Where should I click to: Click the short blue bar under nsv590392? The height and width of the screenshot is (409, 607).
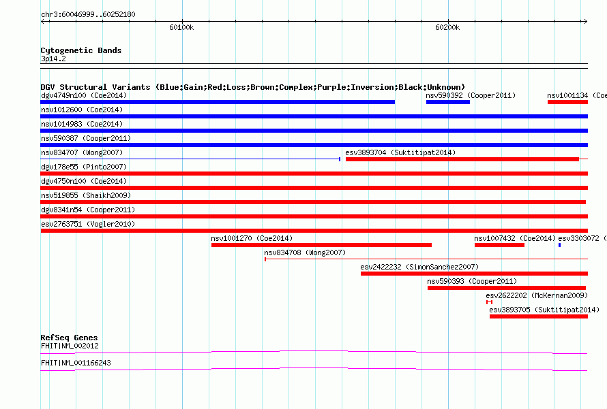click(448, 102)
